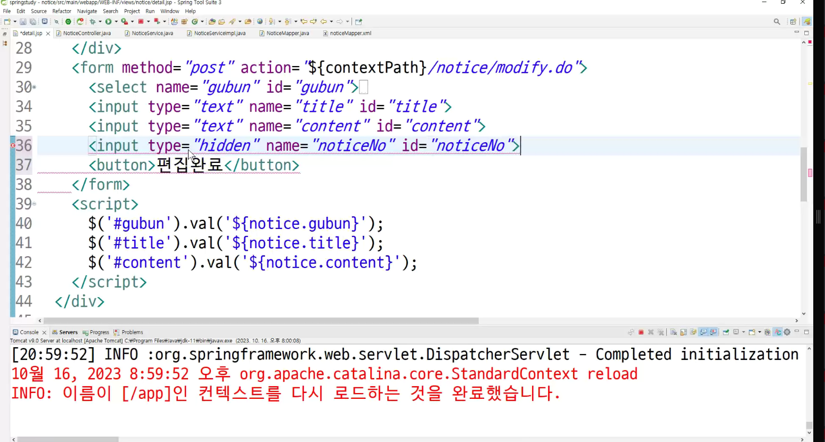Toggle Skip All Breakpoints in toolbar
825x442 pixels.
pos(56,22)
